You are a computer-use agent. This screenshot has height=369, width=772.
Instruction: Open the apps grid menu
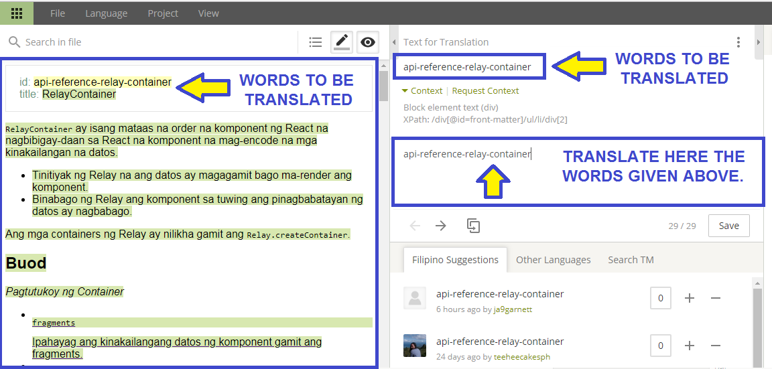[17, 13]
